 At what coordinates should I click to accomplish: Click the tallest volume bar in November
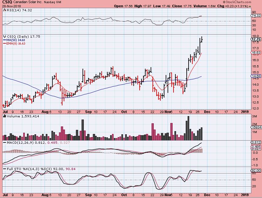point(189,128)
